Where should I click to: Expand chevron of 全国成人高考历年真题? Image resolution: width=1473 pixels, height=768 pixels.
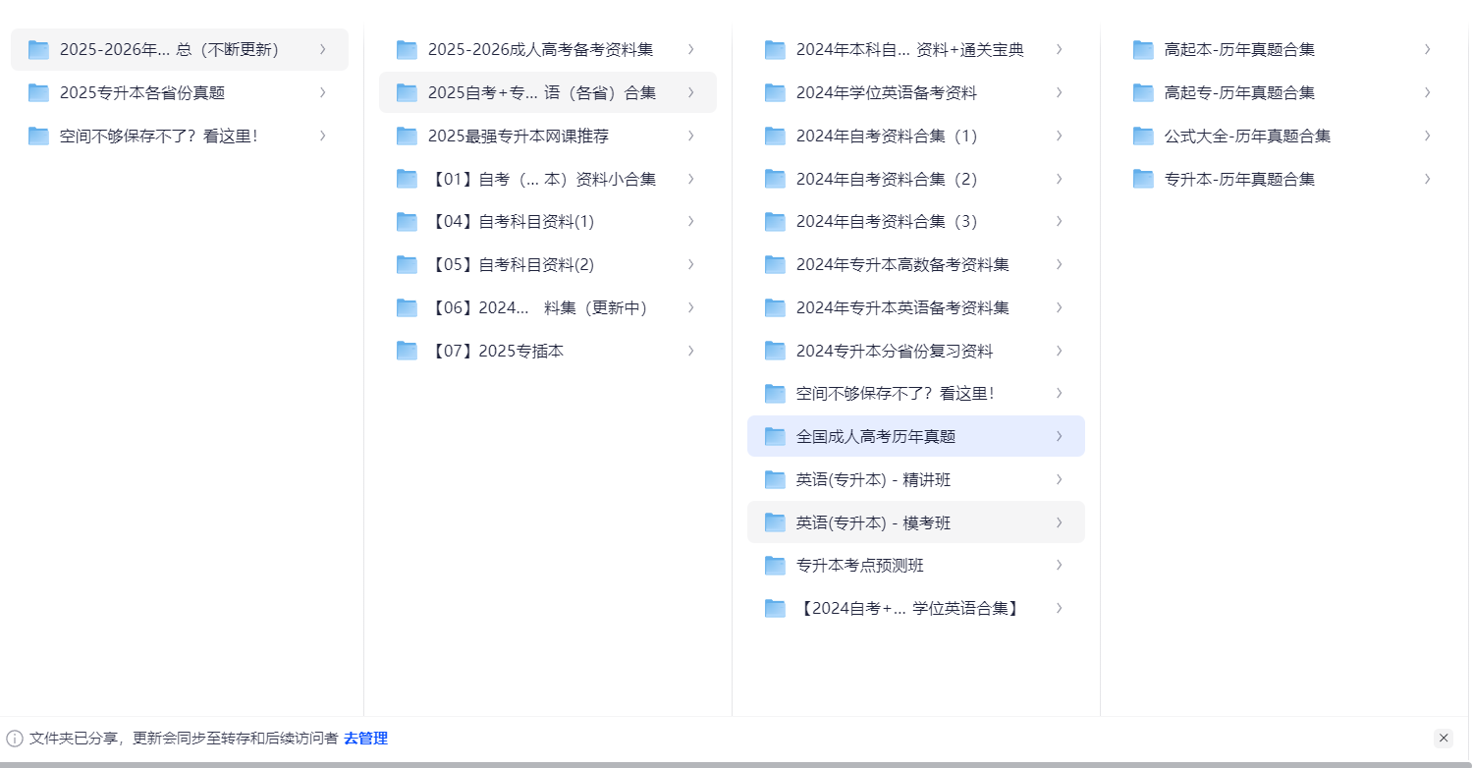[x=1059, y=436]
